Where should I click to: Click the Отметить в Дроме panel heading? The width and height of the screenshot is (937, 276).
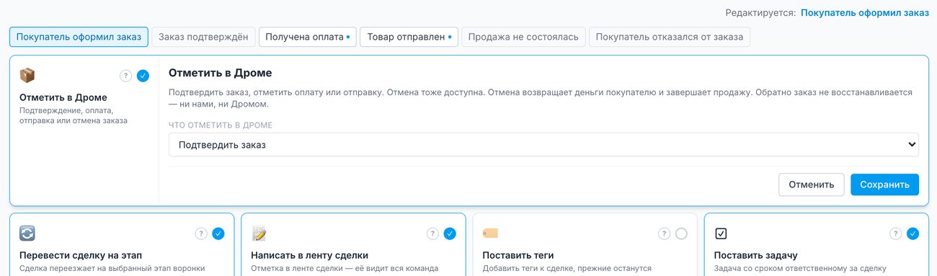(x=220, y=74)
